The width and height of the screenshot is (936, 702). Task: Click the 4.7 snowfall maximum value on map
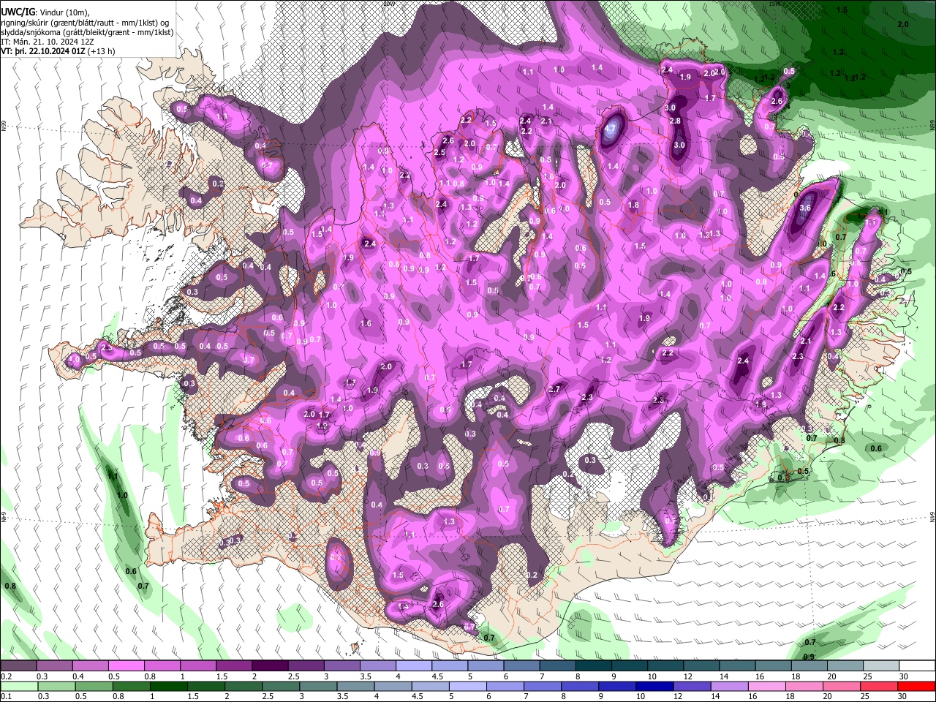click(x=611, y=127)
